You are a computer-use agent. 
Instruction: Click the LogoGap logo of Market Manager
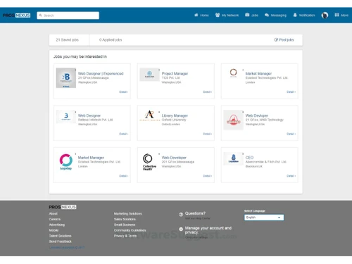coord(66,162)
